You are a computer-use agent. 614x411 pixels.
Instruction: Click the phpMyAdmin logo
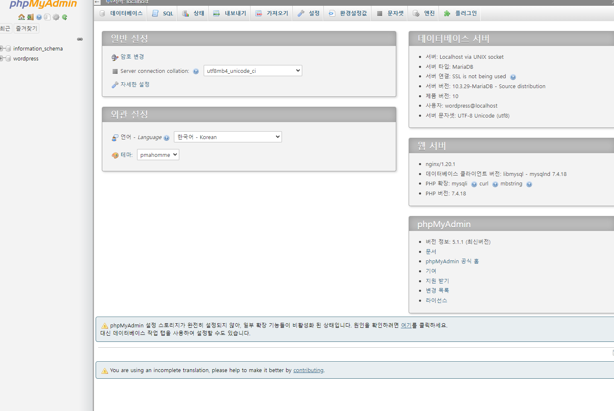point(43,4)
